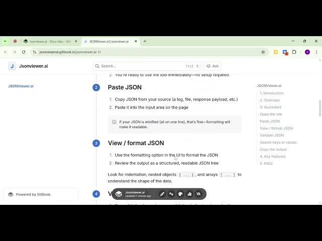Jump to 2. Overview in outline
The height and width of the screenshot is (241, 322).
pyautogui.click(x=270, y=100)
